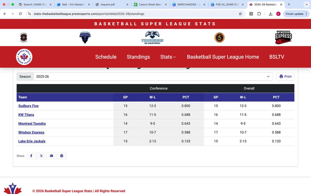Image resolution: width=311 pixels, height=194 pixels.
Task: Go forward in browser history
Action: (12, 14)
